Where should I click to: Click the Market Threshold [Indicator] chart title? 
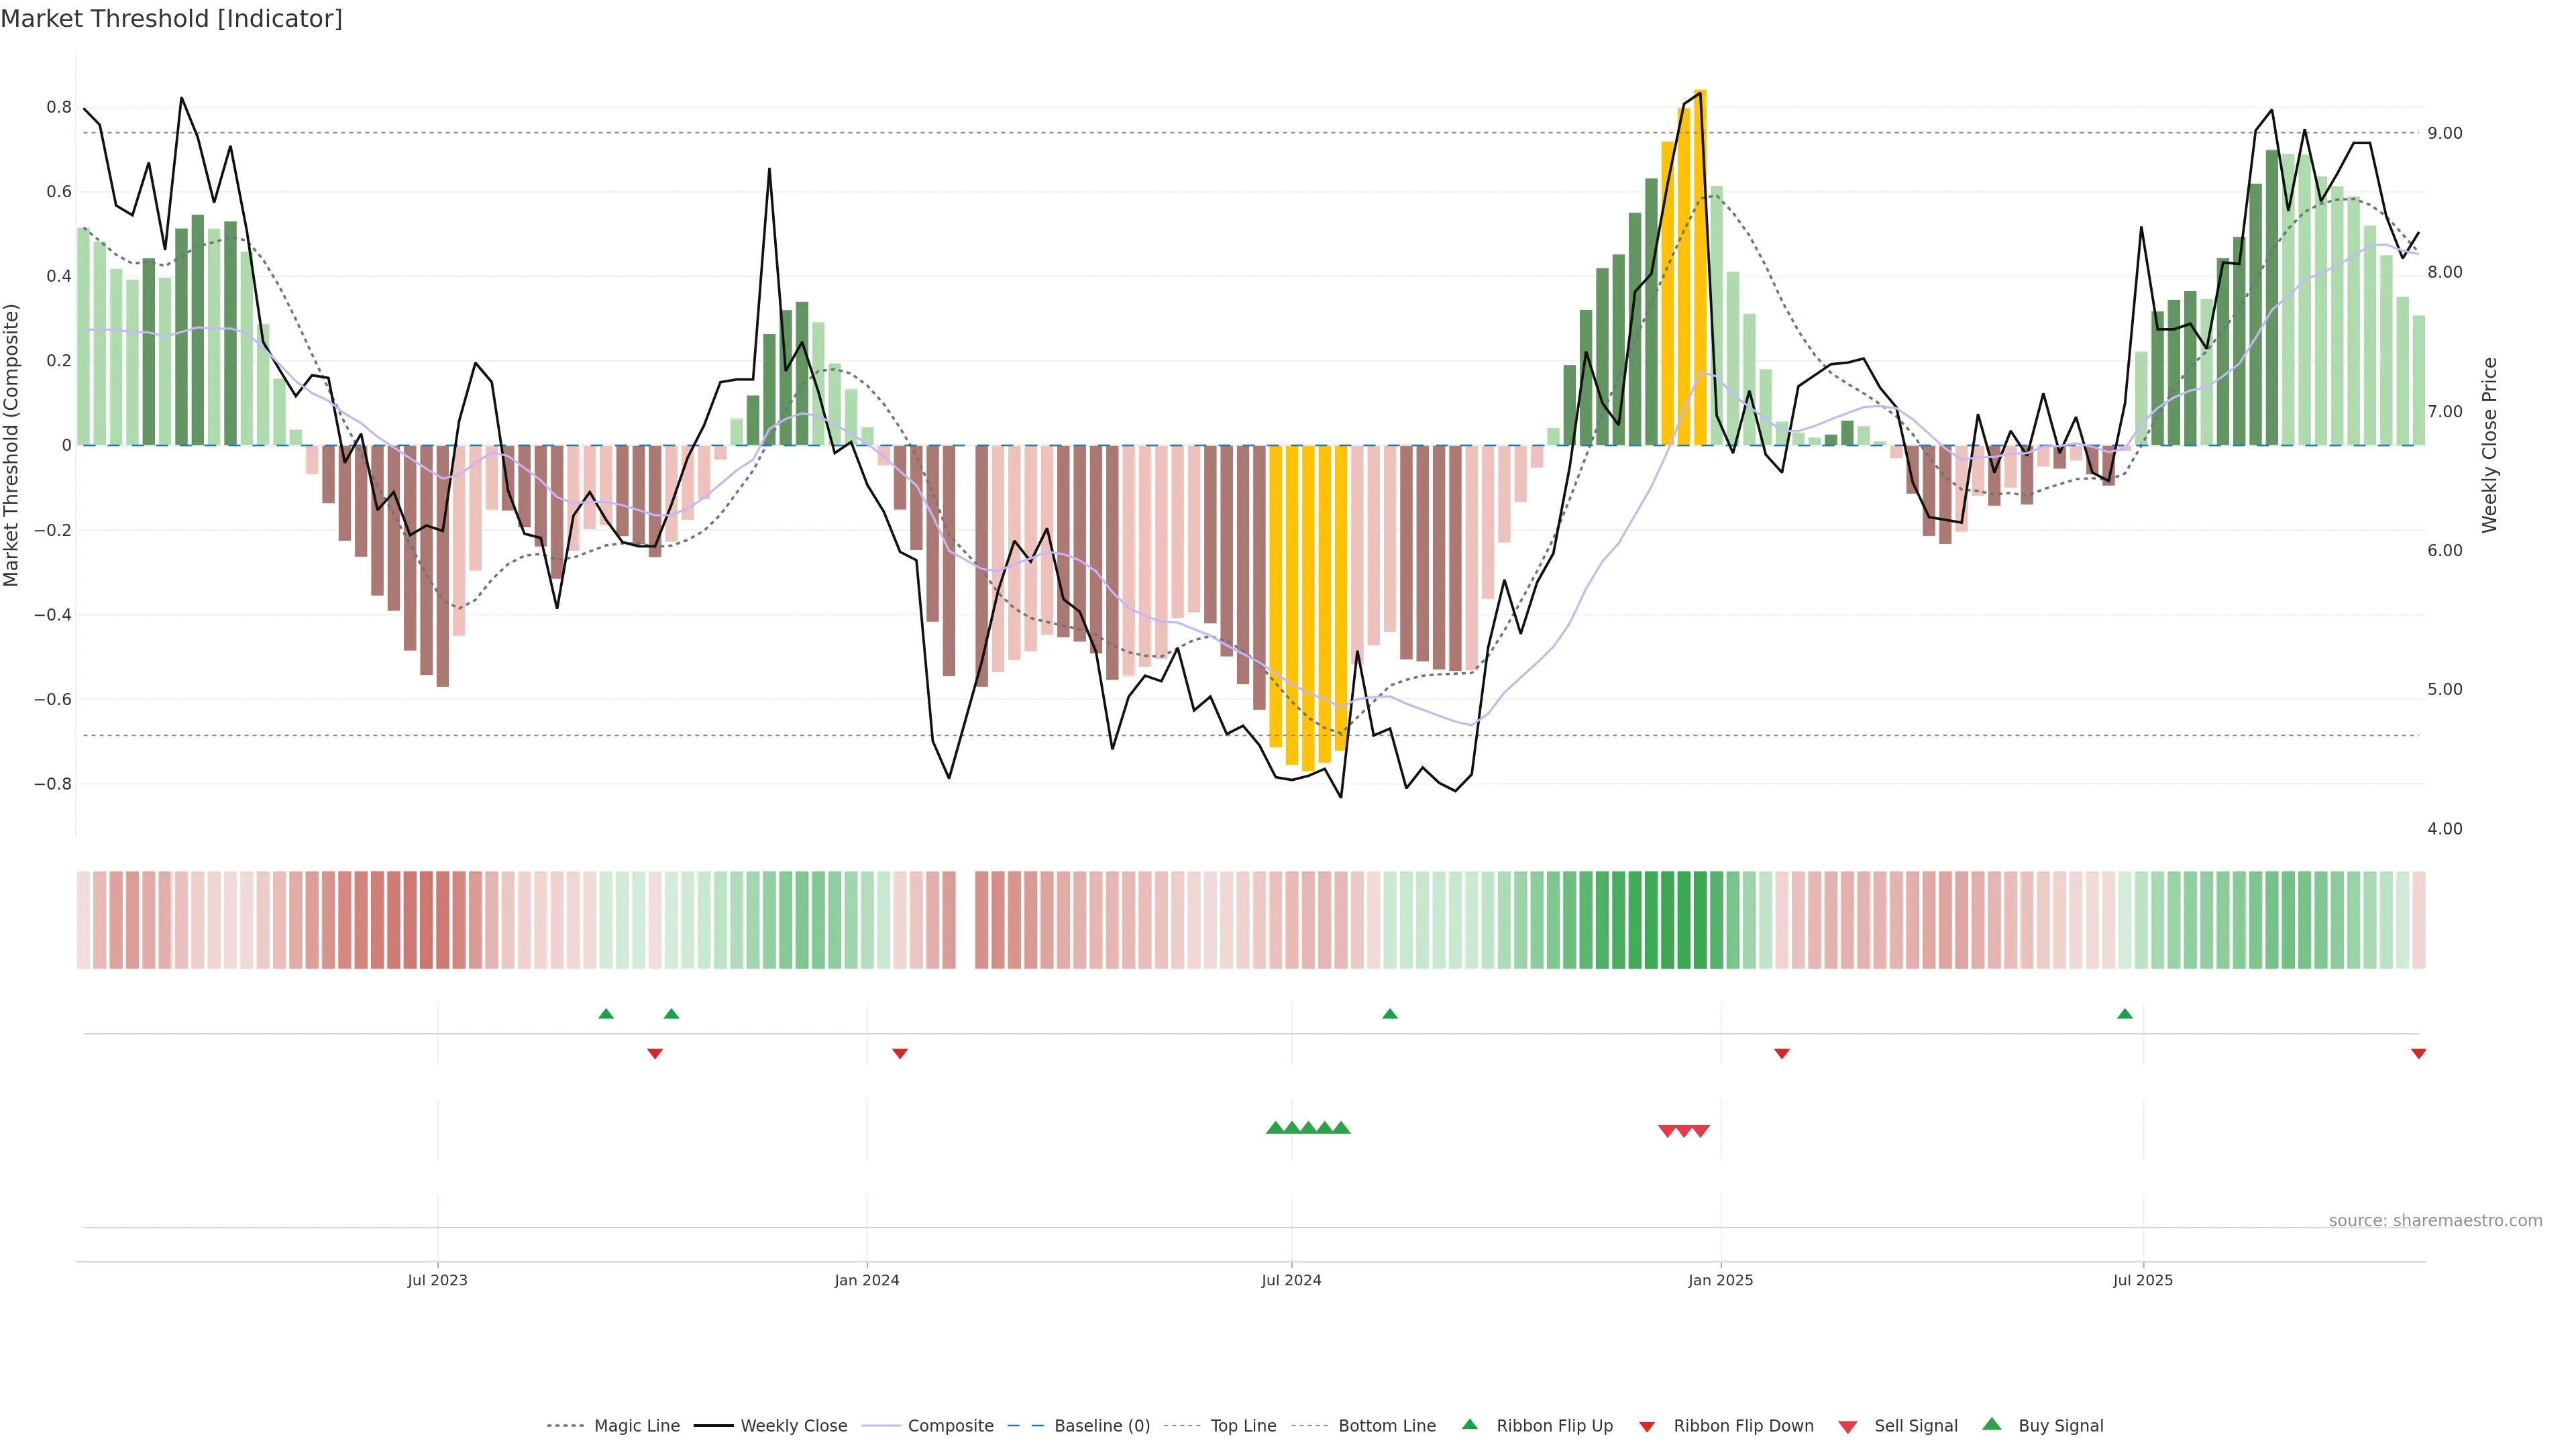pyautogui.click(x=171, y=19)
